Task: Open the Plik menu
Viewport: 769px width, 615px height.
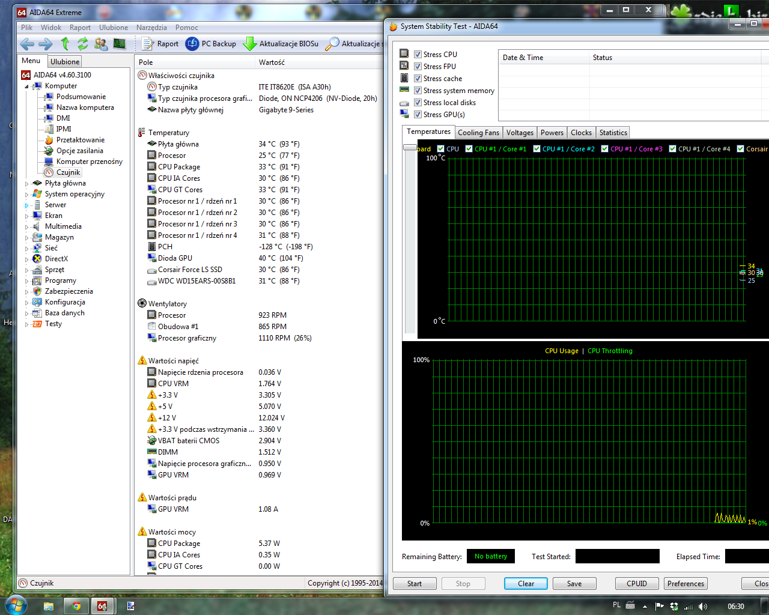Action: click(27, 28)
